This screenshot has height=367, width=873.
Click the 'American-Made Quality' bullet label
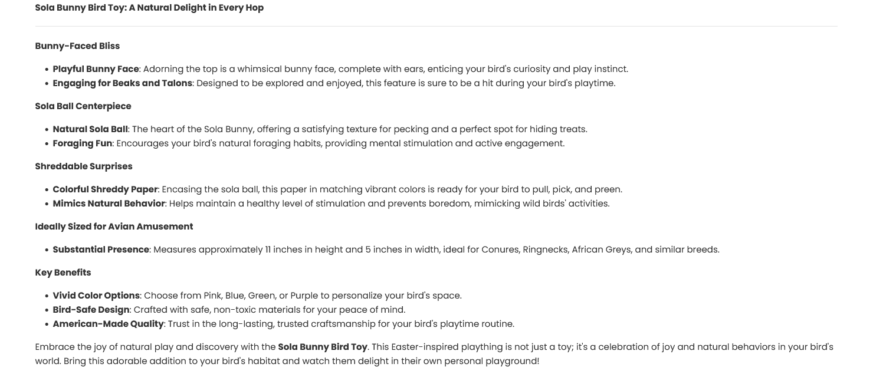pyautogui.click(x=108, y=324)
